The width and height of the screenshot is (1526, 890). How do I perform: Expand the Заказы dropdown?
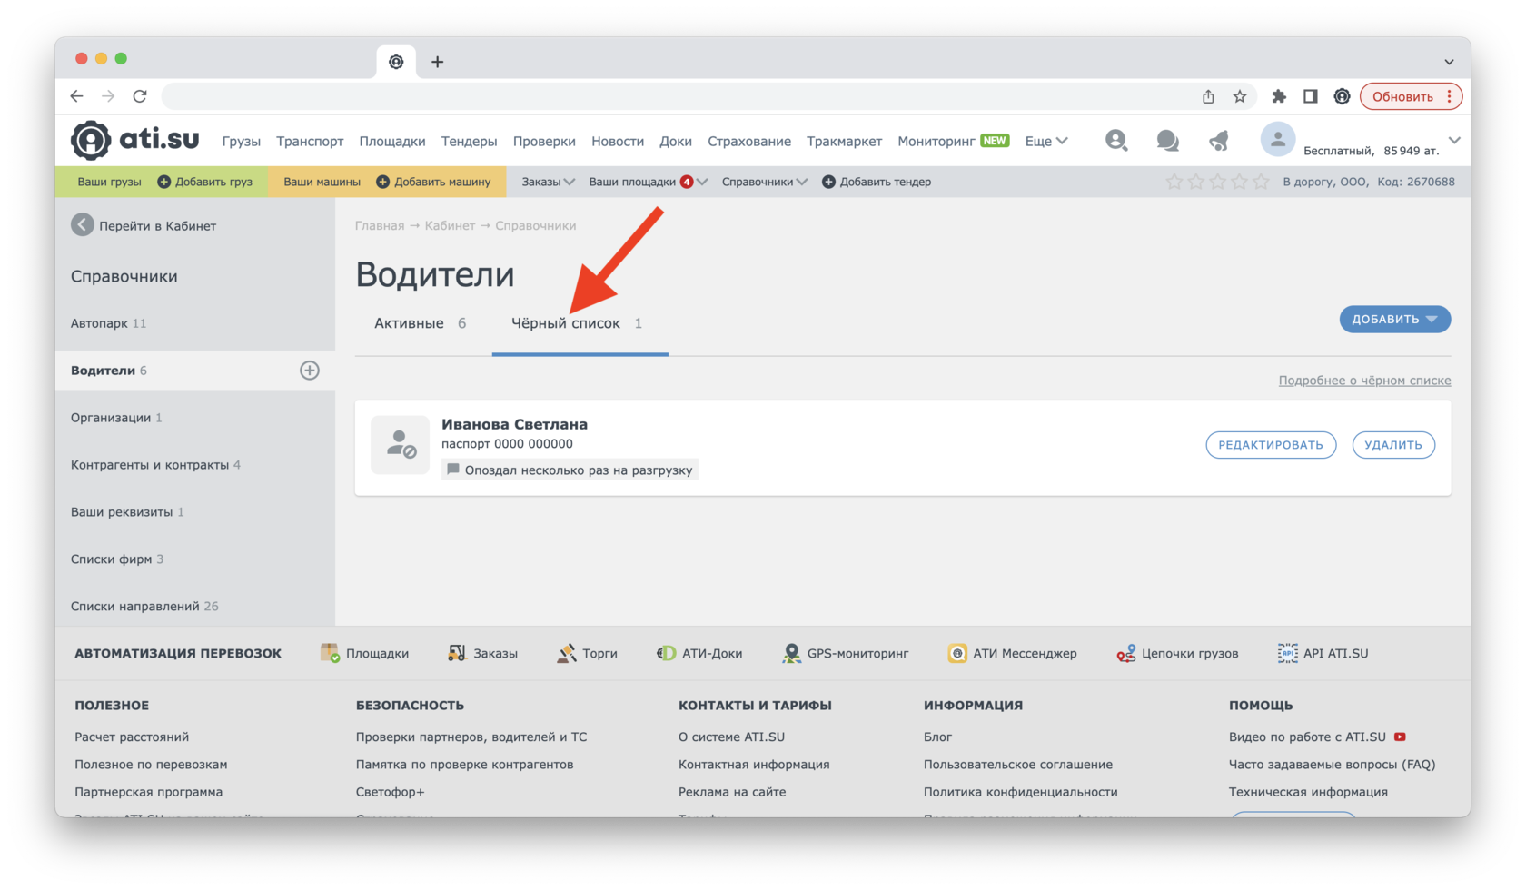[x=548, y=182]
